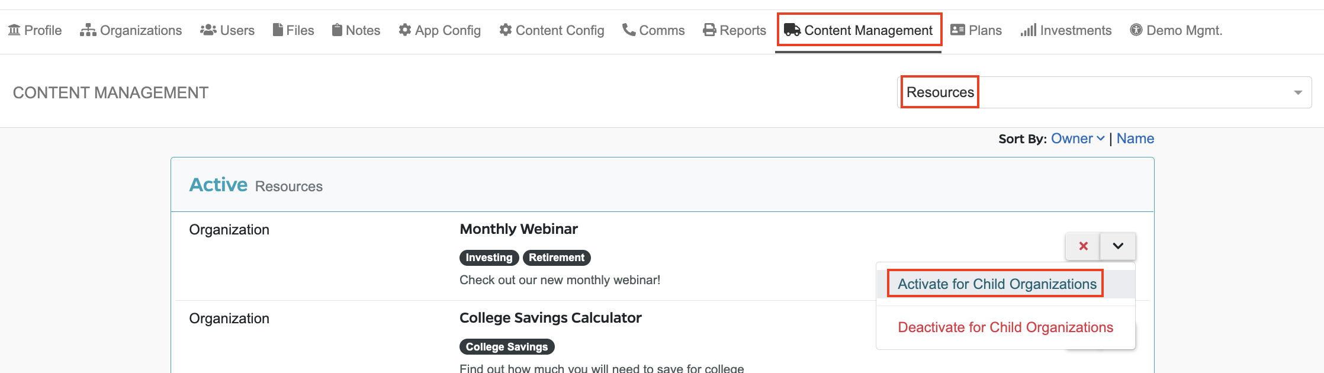
Task: Open App Config via the gear icon
Action: click(x=405, y=30)
